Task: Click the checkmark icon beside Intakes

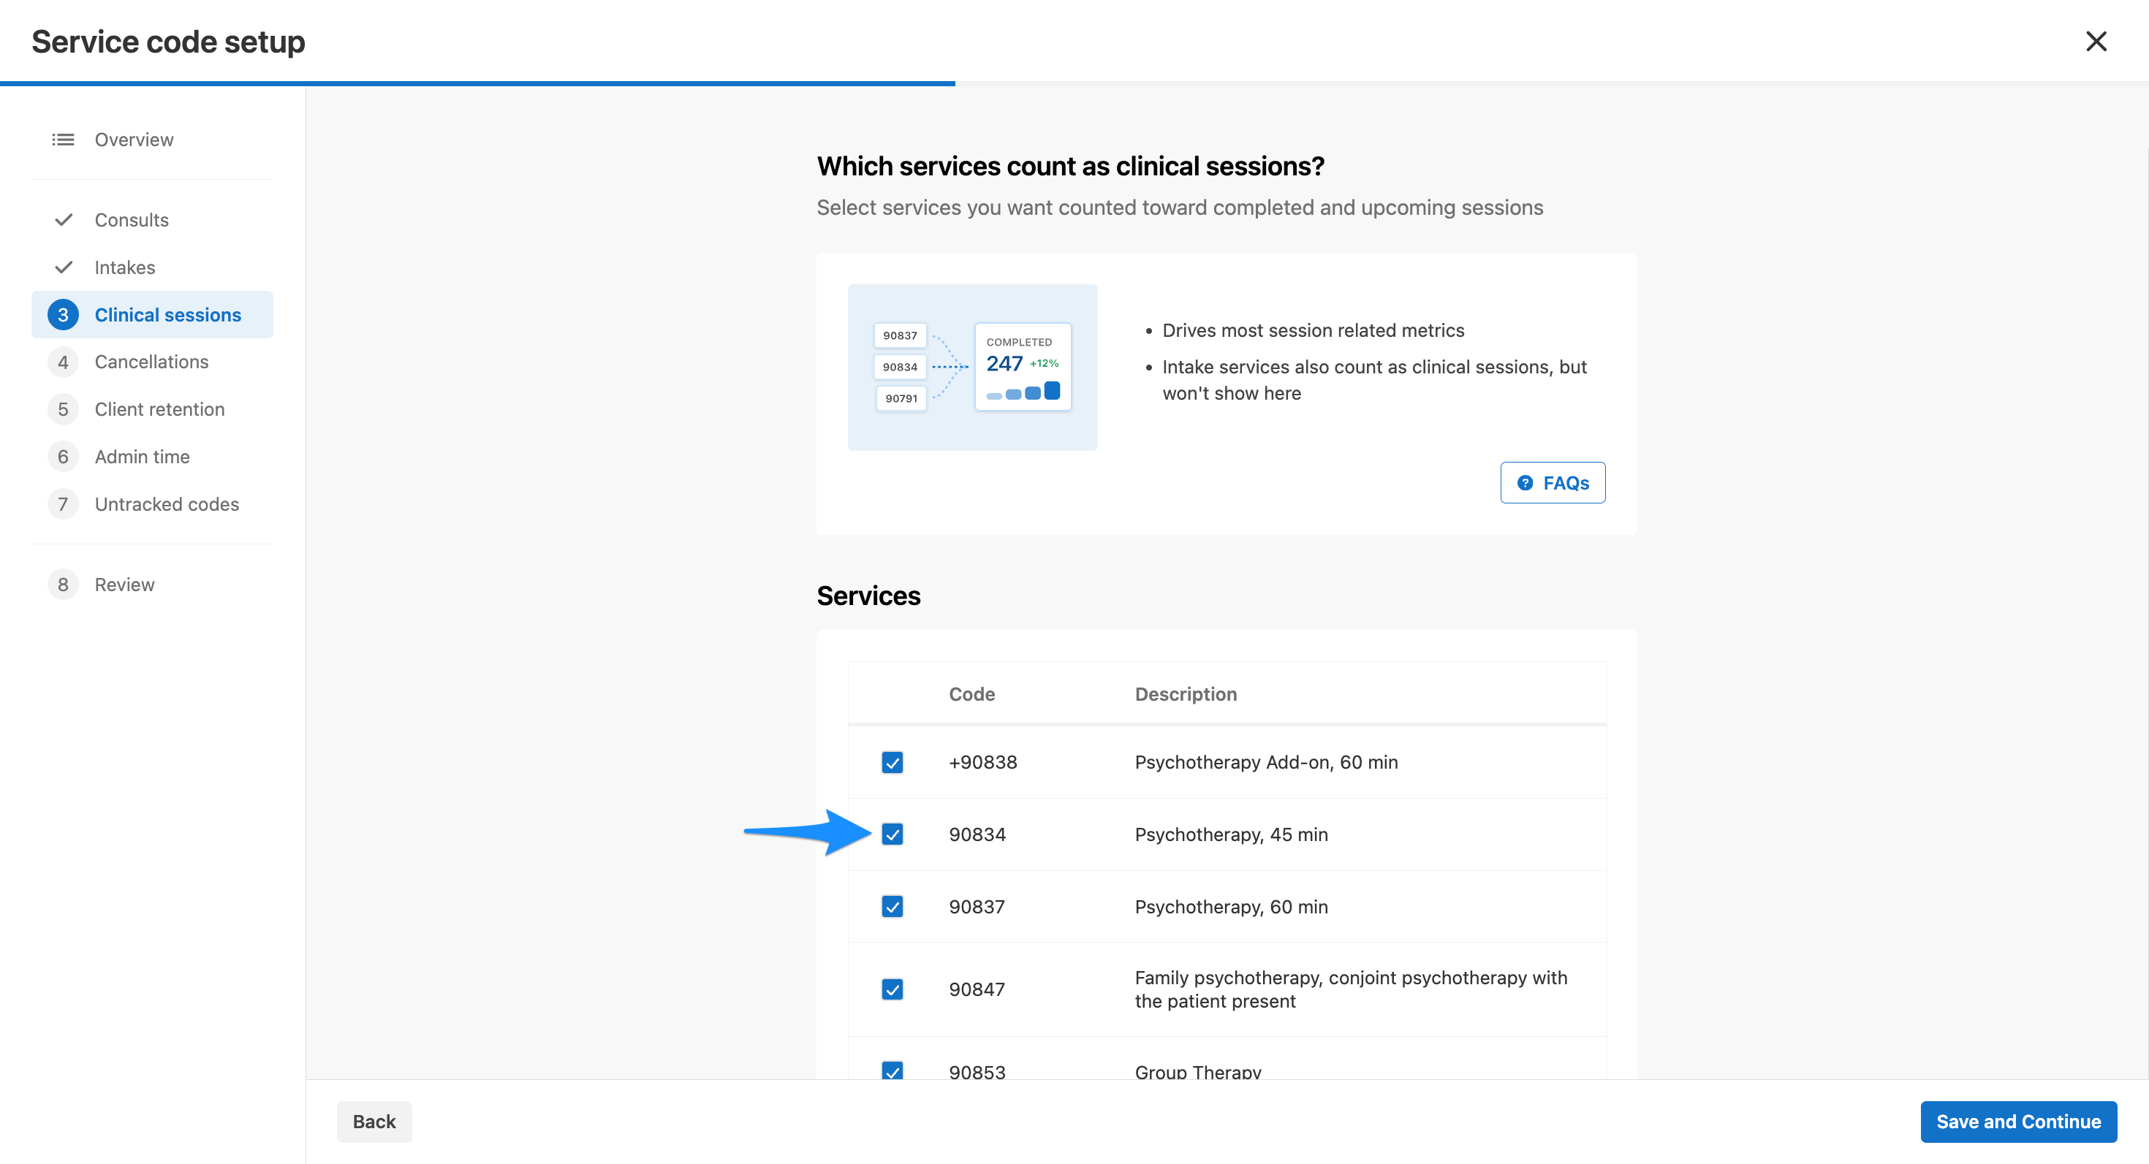Action: click(63, 267)
